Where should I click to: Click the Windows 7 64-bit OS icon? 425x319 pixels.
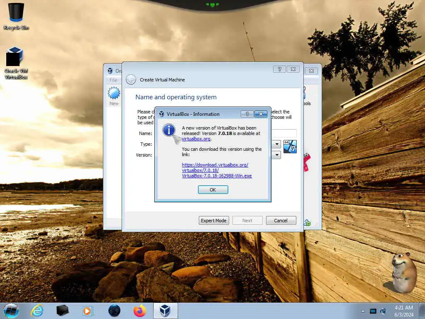(290, 147)
